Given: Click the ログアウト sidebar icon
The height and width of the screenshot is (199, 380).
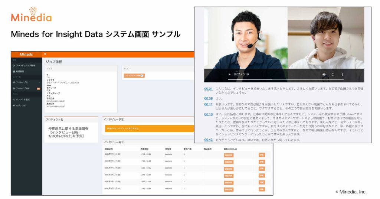Looking at the screenshot, I should click(14, 105).
